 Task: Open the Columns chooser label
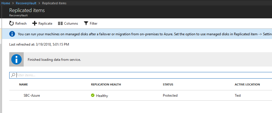pyautogui.click(x=71, y=24)
